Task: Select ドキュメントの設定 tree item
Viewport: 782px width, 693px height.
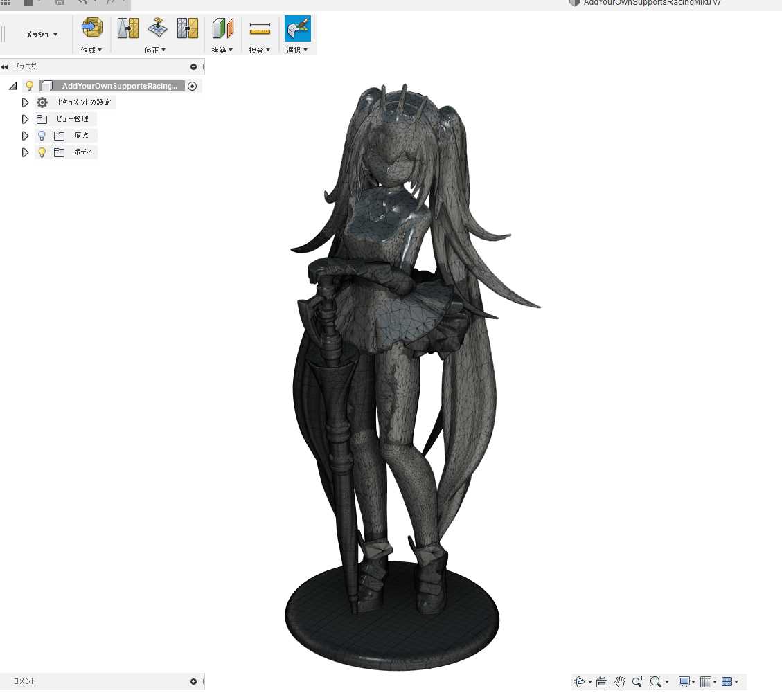Action: coord(84,102)
